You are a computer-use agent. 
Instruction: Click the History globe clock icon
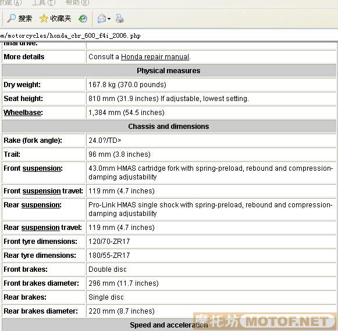click(x=83, y=19)
